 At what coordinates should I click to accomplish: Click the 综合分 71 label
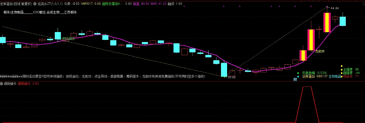tap(351, 76)
